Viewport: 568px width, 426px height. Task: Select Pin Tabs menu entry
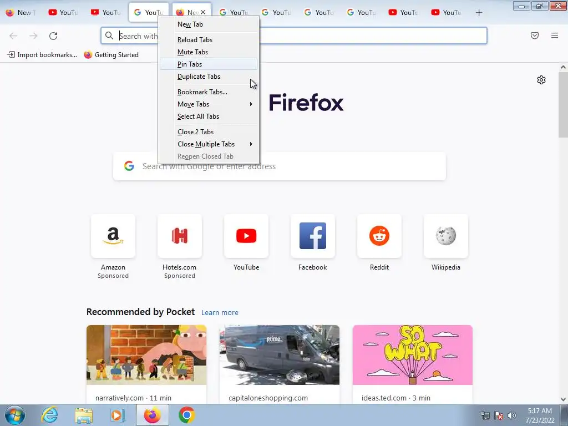pyautogui.click(x=209, y=64)
